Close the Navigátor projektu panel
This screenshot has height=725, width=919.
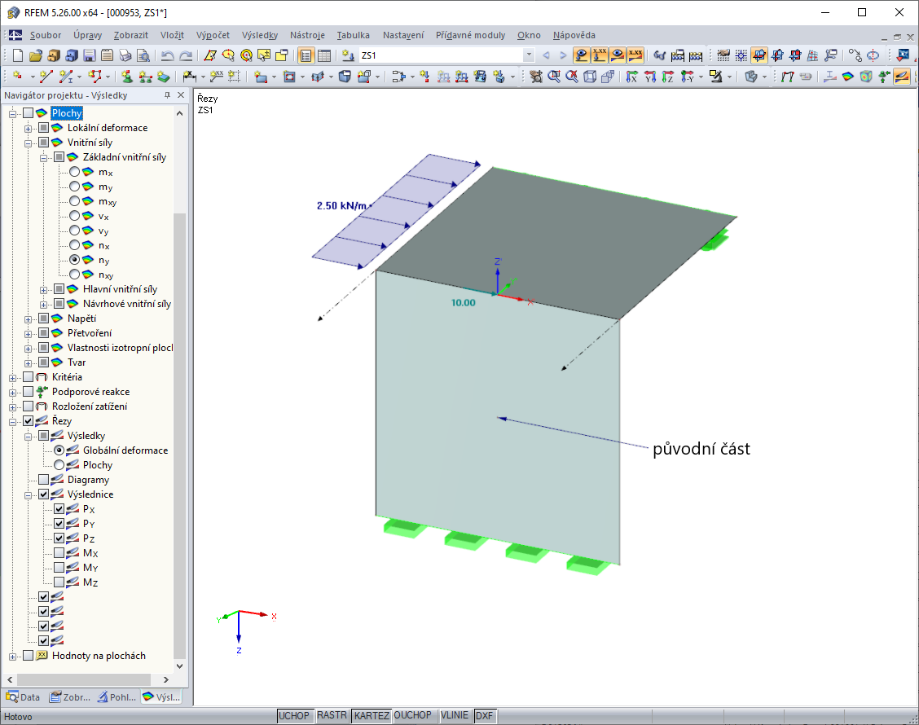click(x=181, y=95)
